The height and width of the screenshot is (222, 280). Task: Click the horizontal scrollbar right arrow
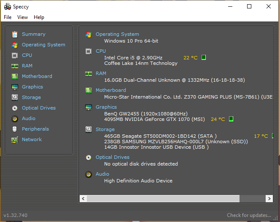(x=269, y=198)
